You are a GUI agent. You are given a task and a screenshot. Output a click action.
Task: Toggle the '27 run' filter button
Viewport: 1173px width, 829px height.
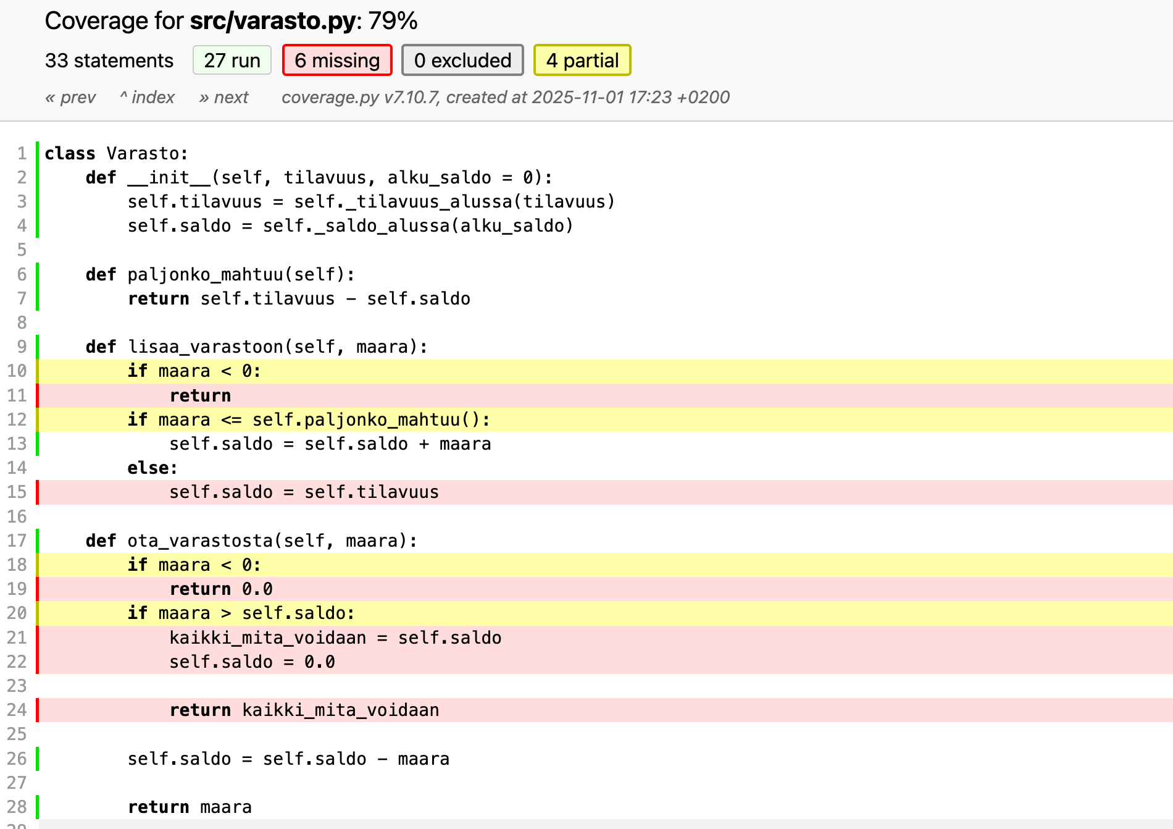coord(232,61)
